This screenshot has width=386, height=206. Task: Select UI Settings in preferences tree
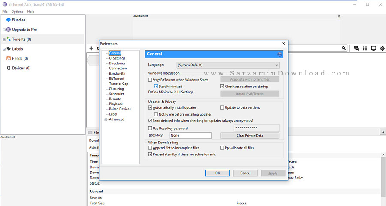click(117, 58)
